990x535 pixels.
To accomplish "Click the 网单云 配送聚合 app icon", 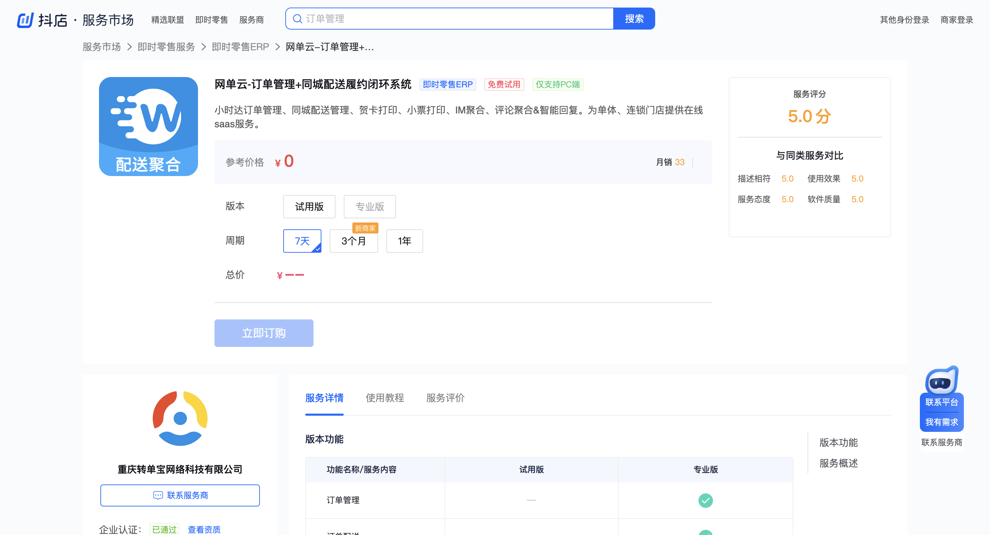I will (148, 127).
